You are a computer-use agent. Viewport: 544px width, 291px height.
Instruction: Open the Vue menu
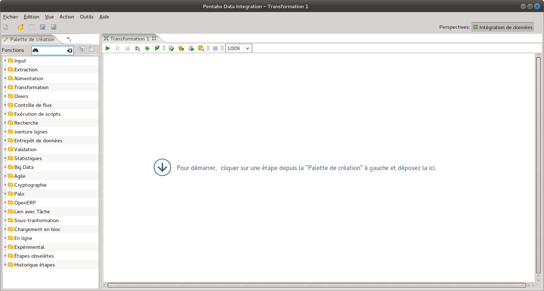(x=49, y=17)
